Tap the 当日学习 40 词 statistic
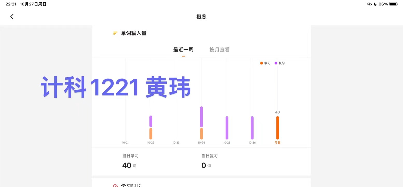 click(130, 161)
